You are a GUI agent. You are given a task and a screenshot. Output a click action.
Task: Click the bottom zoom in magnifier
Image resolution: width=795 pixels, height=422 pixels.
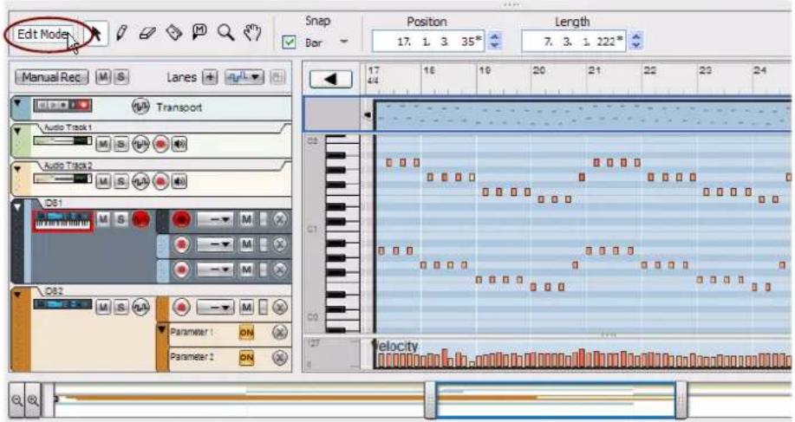[x=33, y=400]
